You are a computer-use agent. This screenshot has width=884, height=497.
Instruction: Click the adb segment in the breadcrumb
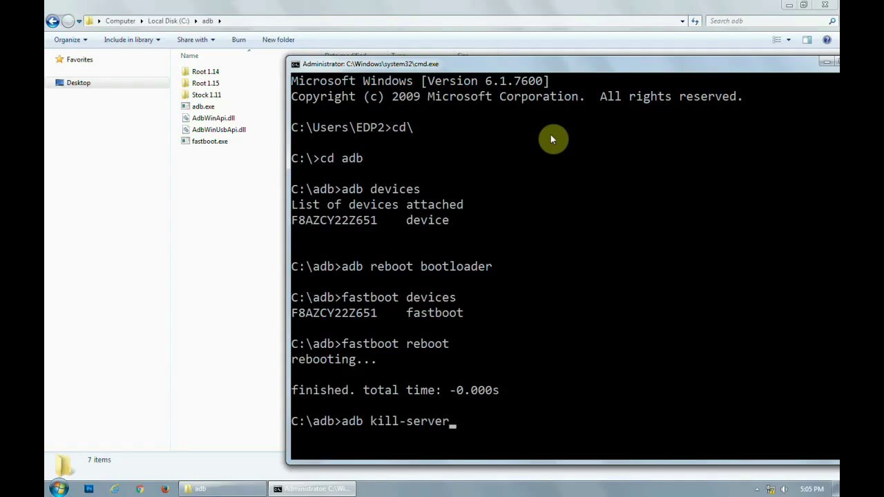click(207, 21)
